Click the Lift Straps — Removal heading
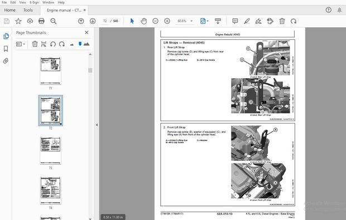This screenshot has width=346, height=220. click(184, 42)
